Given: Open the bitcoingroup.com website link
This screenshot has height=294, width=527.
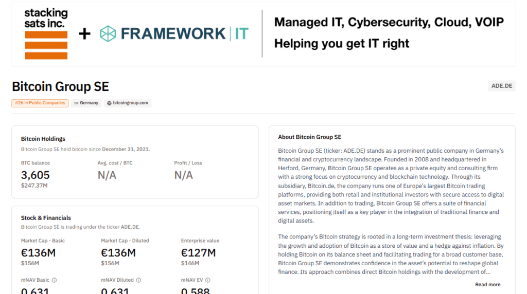Looking at the screenshot, I should tap(130, 103).
